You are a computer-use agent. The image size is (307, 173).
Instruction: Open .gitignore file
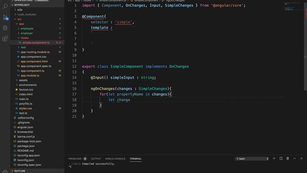tap(24, 123)
